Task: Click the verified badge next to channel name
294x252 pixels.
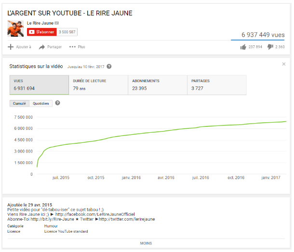Action: point(56,23)
